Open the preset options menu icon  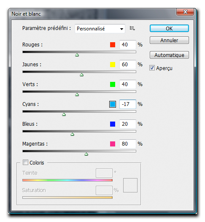click(132, 28)
